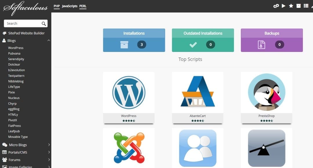Switch to the JavaScripts tab

(70, 6)
